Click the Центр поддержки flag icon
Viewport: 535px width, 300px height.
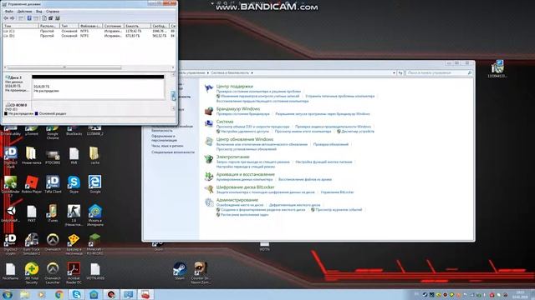pos(209,88)
